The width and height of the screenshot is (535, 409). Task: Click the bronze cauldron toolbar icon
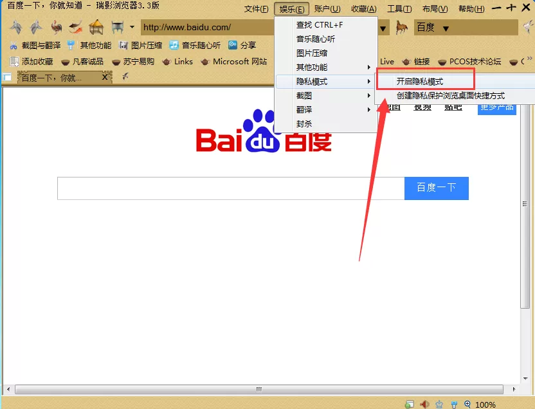117,27
